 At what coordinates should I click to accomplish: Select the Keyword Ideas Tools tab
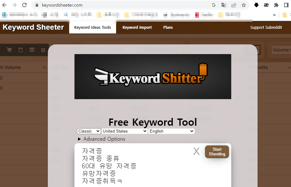92,28
